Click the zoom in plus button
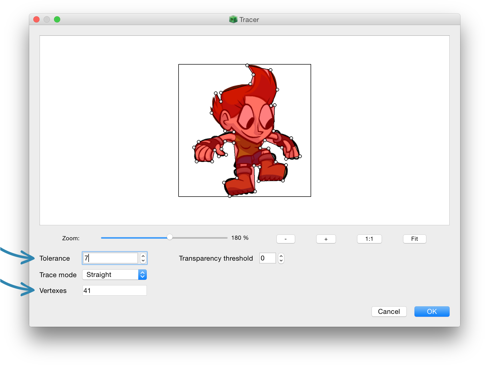The height and width of the screenshot is (365, 485). coord(326,239)
